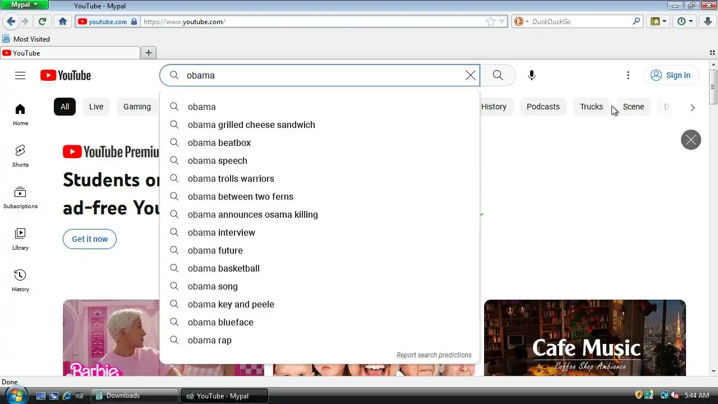Screen dimensions: 718x404
Task: Show more category chips with the right chevron
Action: [693, 107]
